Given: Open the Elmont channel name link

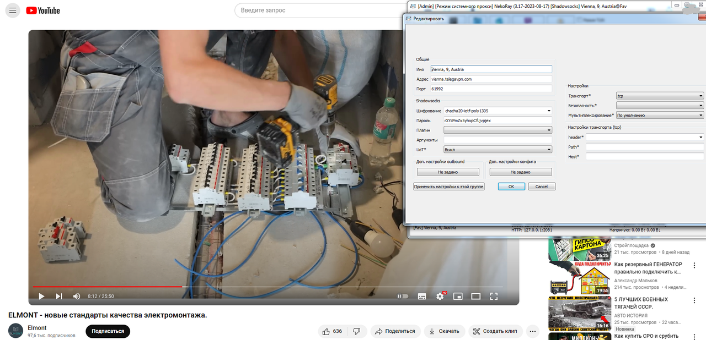Looking at the screenshot, I should 37,328.
